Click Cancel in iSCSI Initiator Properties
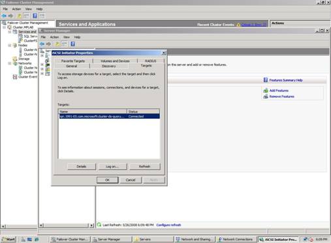Image resolution: width=331 pixels, height=243 pixels. click(131, 180)
